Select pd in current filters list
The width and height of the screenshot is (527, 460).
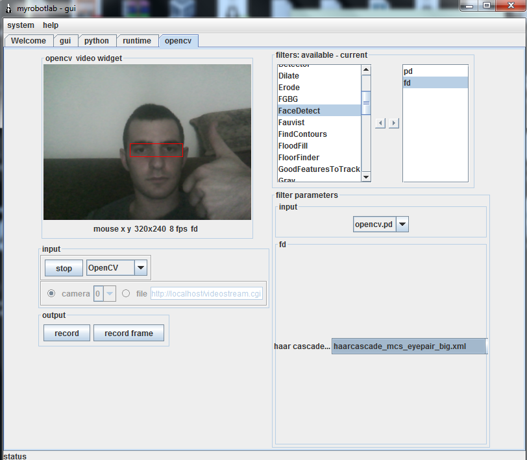435,71
